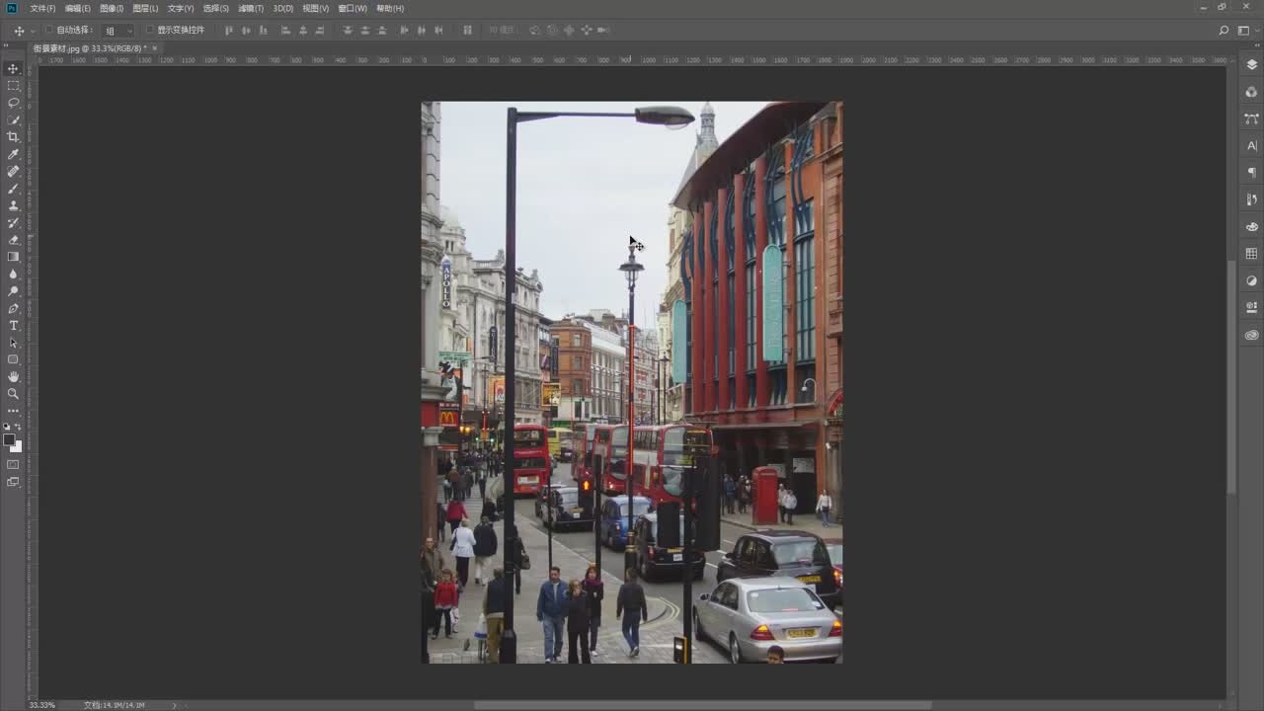The height and width of the screenshot is (711, 1264).
Task: Select the Hand tool
Action: (13, 376)
